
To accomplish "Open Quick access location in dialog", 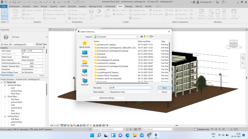I will [x=85, y=44].
